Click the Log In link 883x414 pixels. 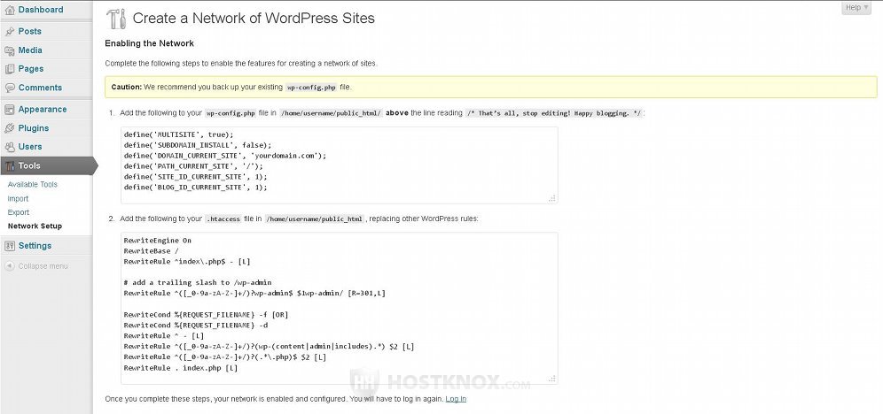pos(456,399)
